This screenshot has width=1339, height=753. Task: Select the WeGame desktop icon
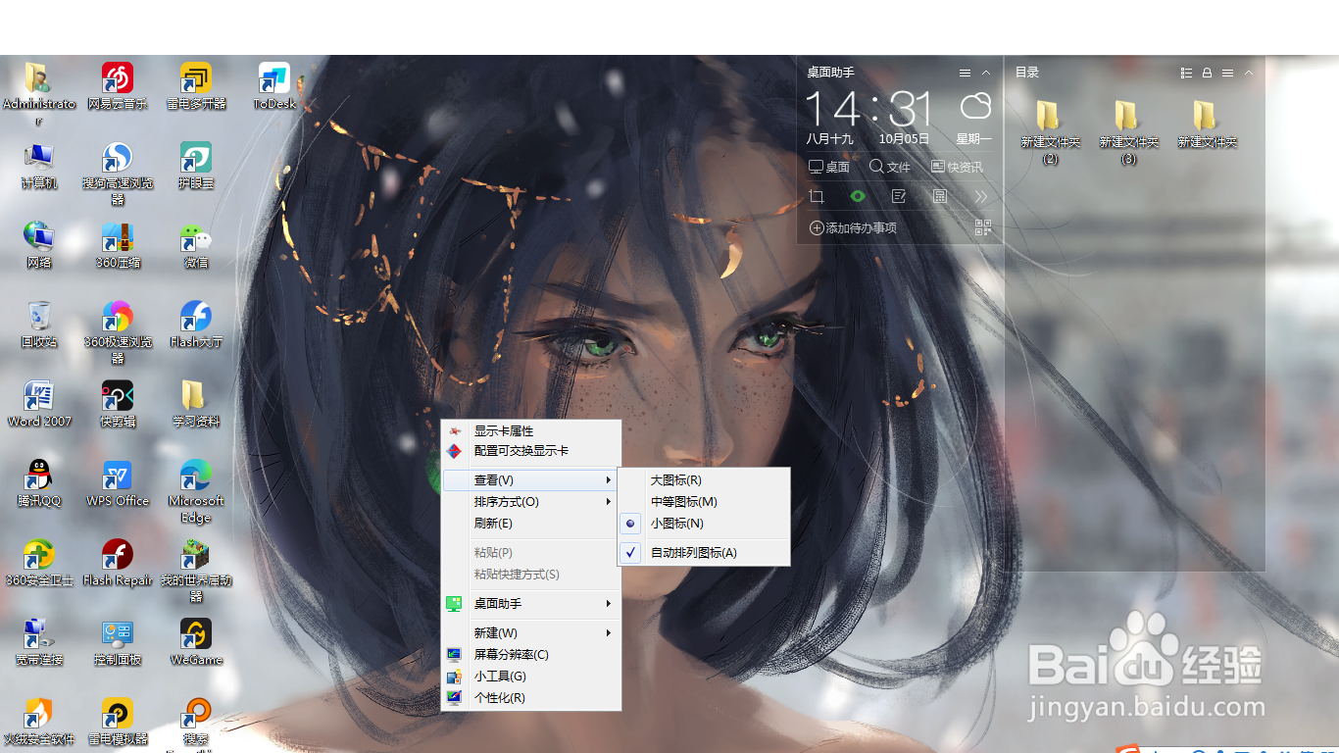196,642
